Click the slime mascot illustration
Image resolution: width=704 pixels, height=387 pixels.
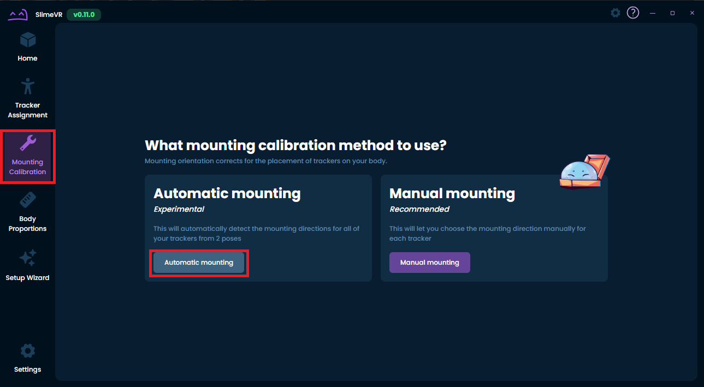(584, 172)
